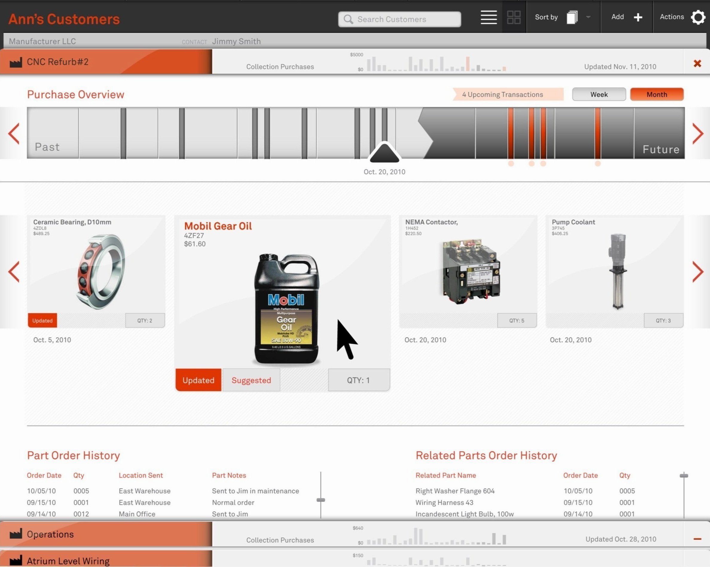710x567 pixels.
Task: Click the search magnifier icon
Action: click(348, 19)
